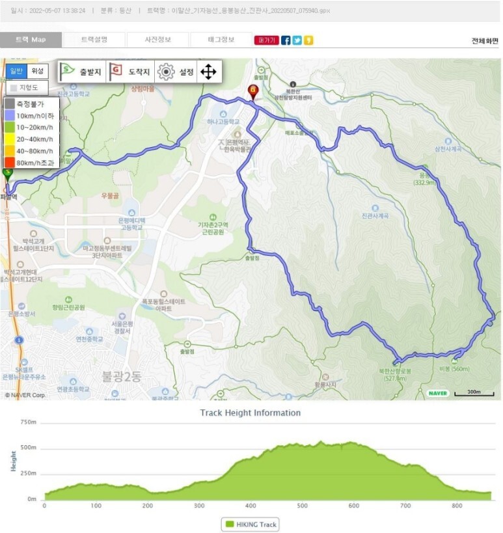Image resolution: width=503 pixels, height=533 pixels.
Task: Click the Track Height Information title
Action: 251,413
